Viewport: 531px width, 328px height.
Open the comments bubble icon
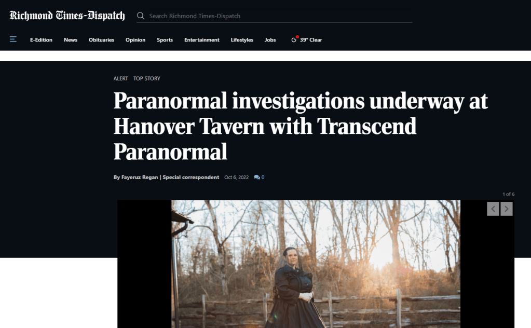click(257, 177)
